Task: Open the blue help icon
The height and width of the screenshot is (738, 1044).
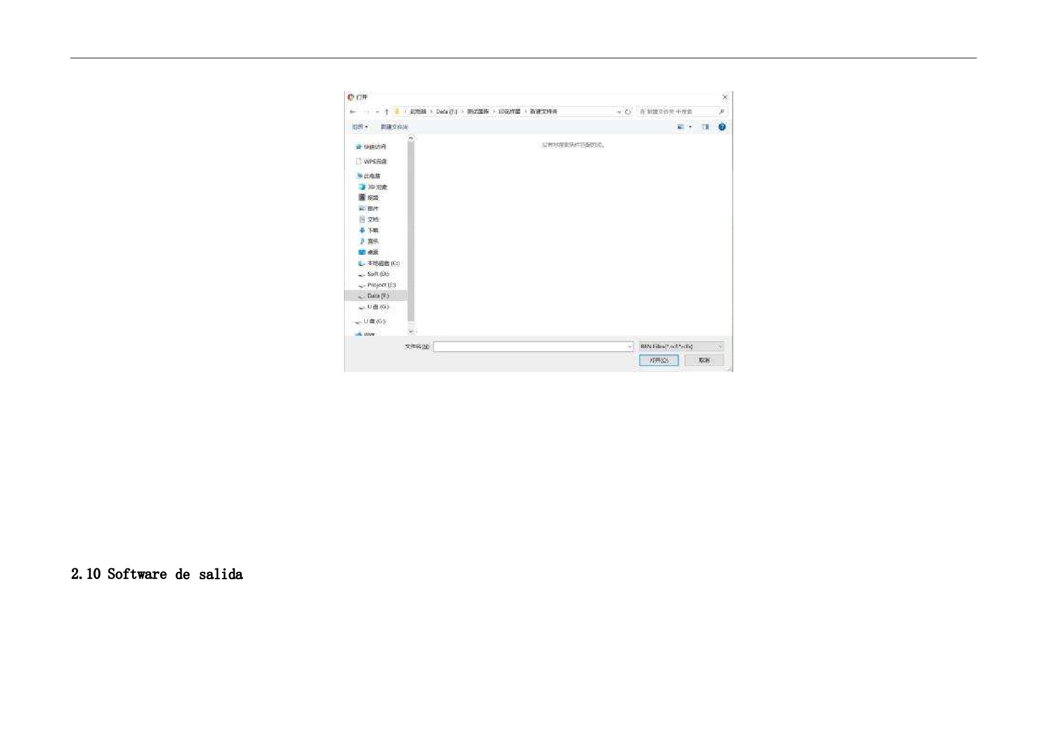Action: point(721,127)
